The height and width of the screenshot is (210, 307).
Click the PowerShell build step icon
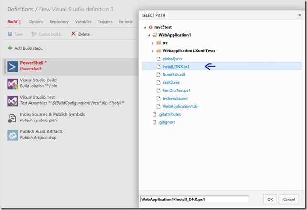12,67
